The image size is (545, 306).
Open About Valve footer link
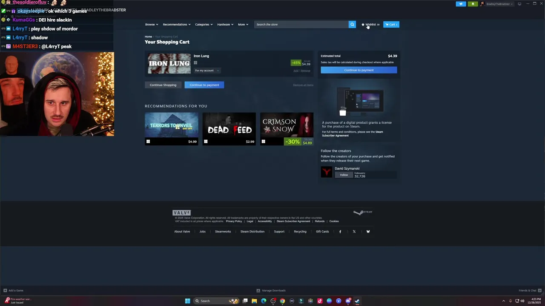[x=182, y=232]
